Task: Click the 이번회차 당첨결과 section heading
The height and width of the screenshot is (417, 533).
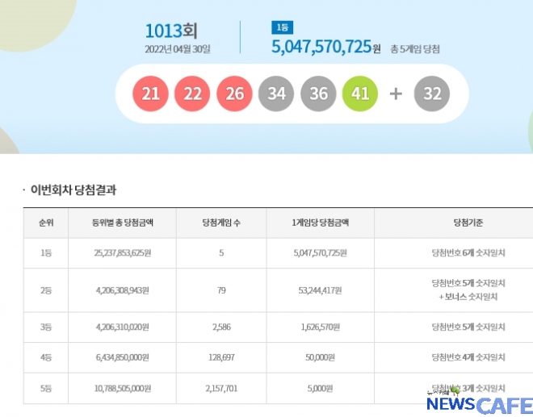Action: click(x=73, y=190)
